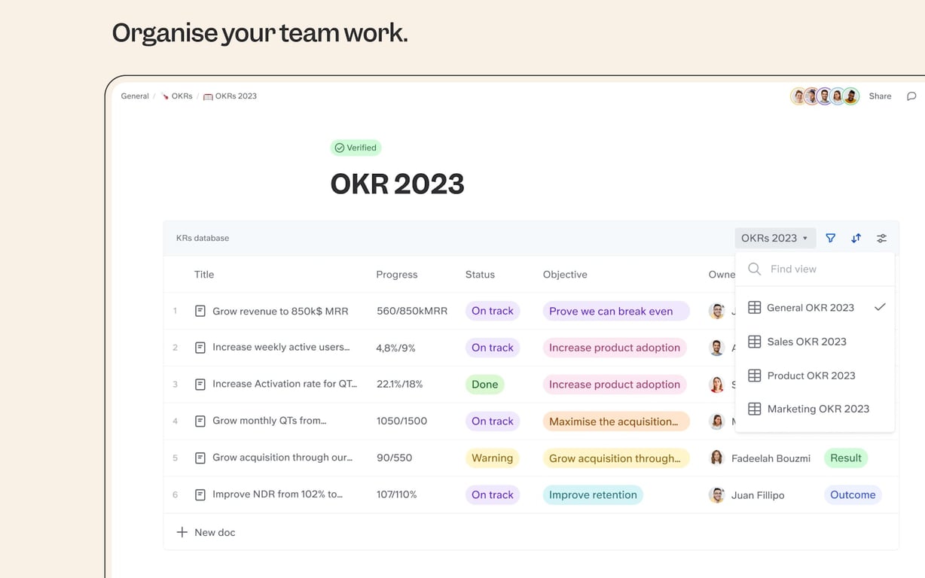Click the Warning status tag
This screenshot has width=925, height=578.
[x=493, y=458]
